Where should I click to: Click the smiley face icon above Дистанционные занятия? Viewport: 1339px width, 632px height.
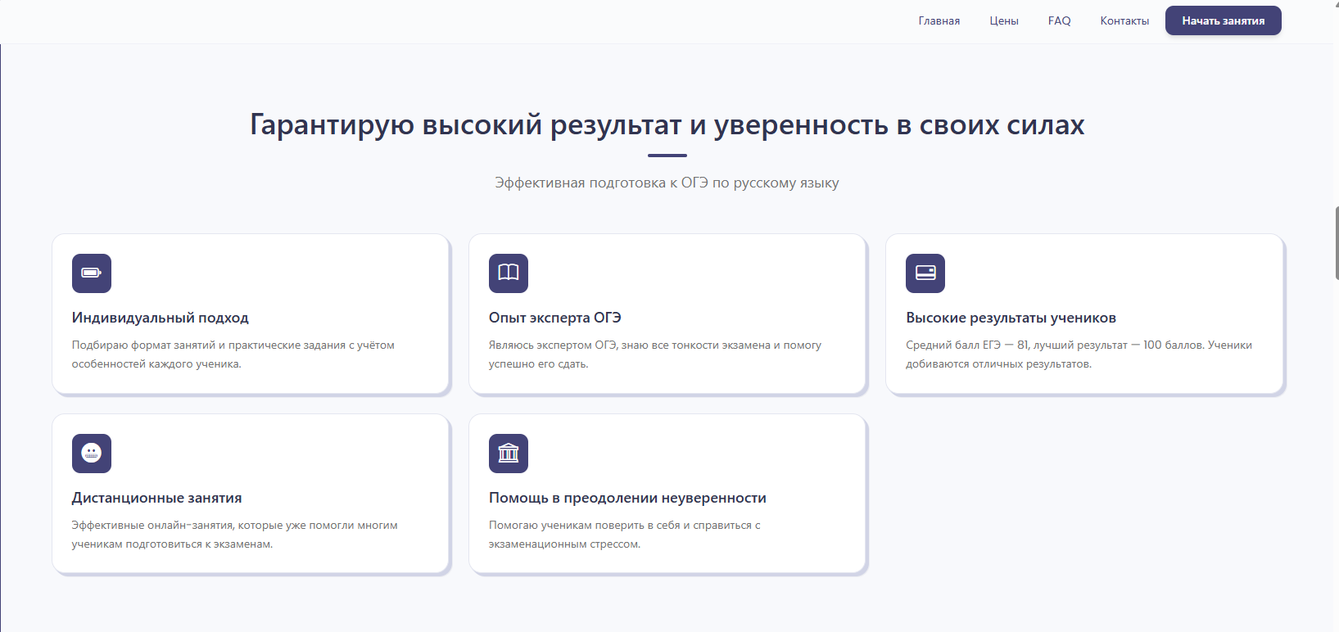[92, 454]
